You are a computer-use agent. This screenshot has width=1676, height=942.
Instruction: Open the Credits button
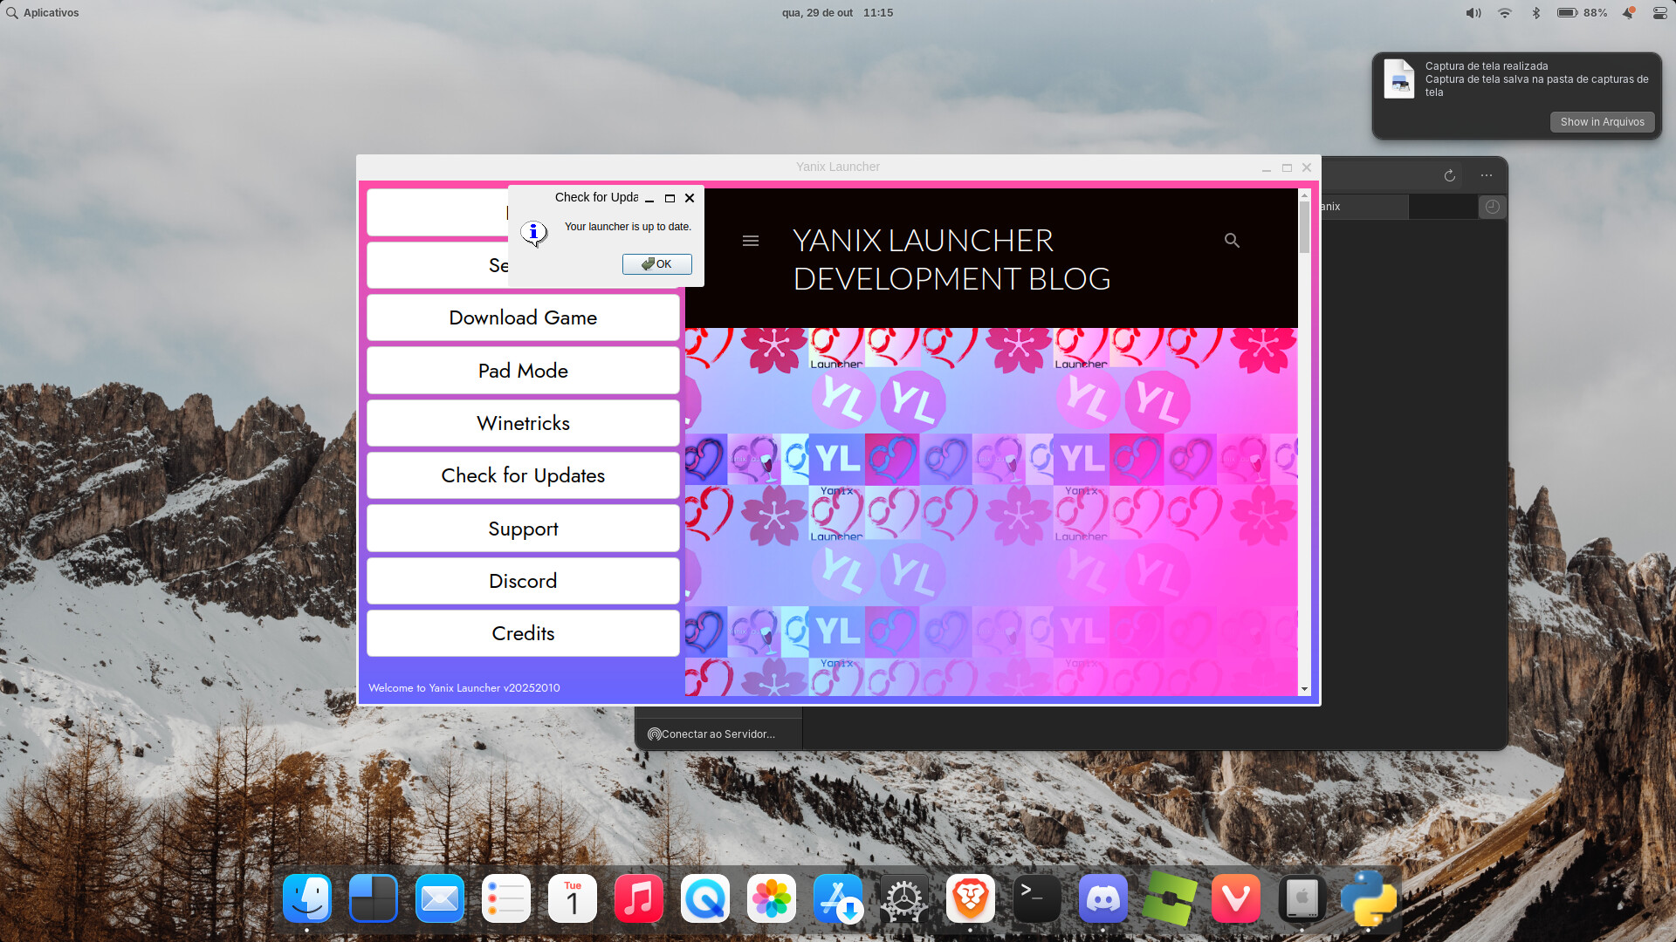[523, 633]
